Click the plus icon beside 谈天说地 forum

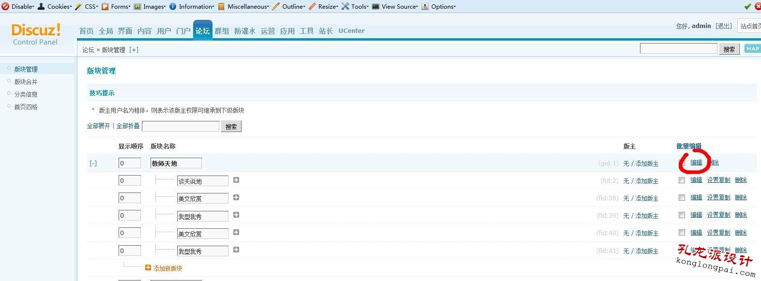click(x=236, y=180)
